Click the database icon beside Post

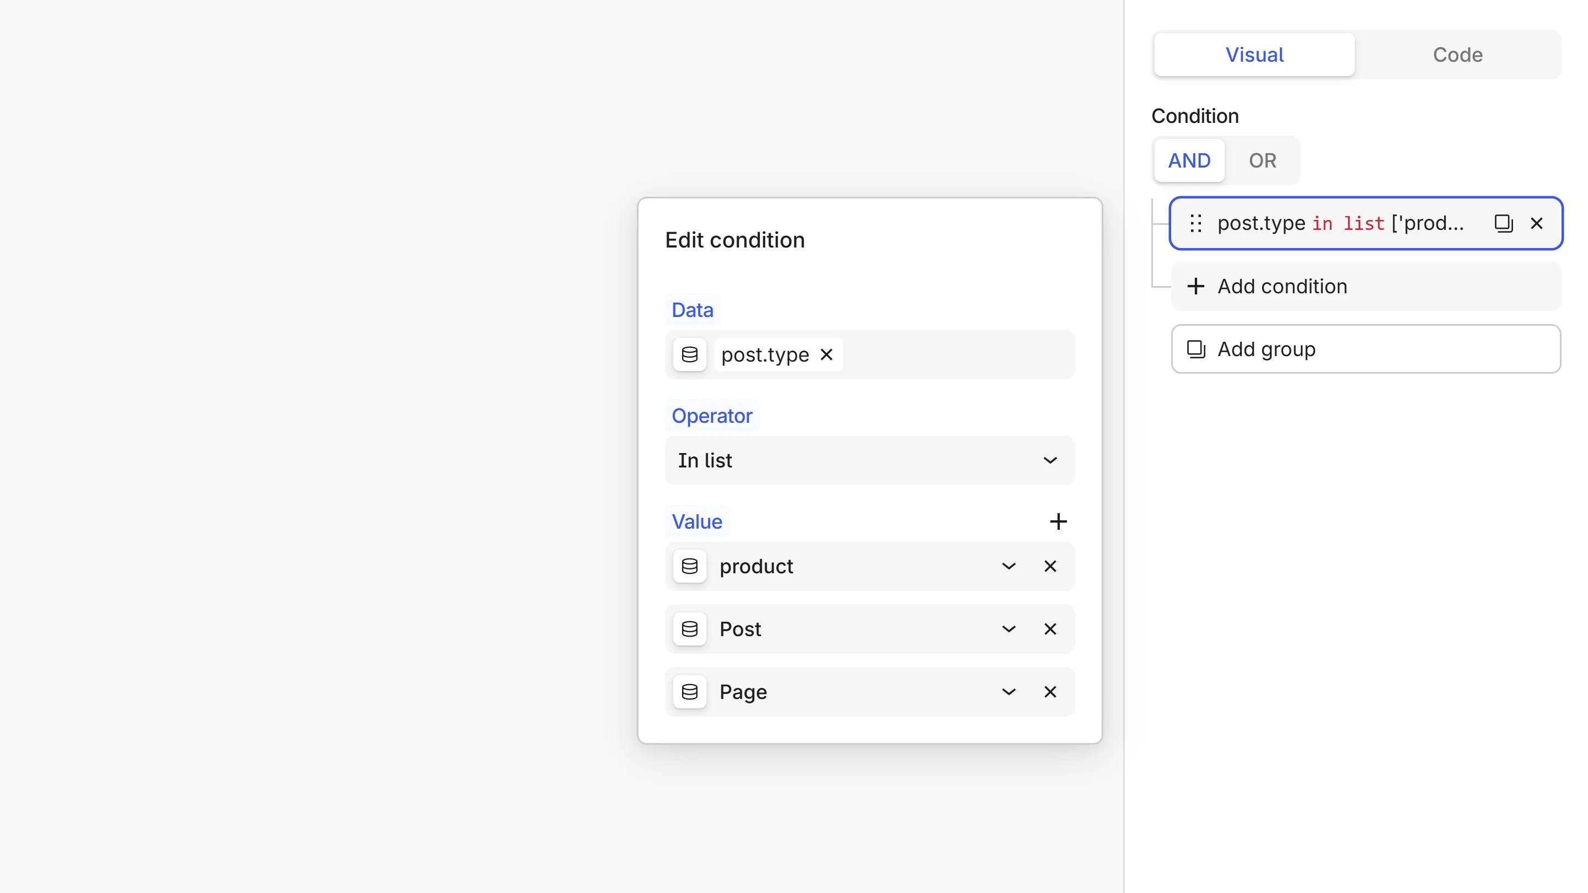(690, 628)
